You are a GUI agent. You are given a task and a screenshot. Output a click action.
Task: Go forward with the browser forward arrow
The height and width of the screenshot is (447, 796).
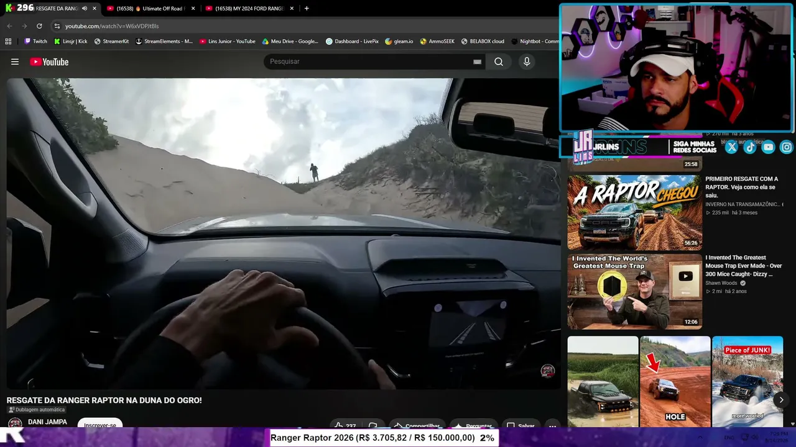pos(24,26)
